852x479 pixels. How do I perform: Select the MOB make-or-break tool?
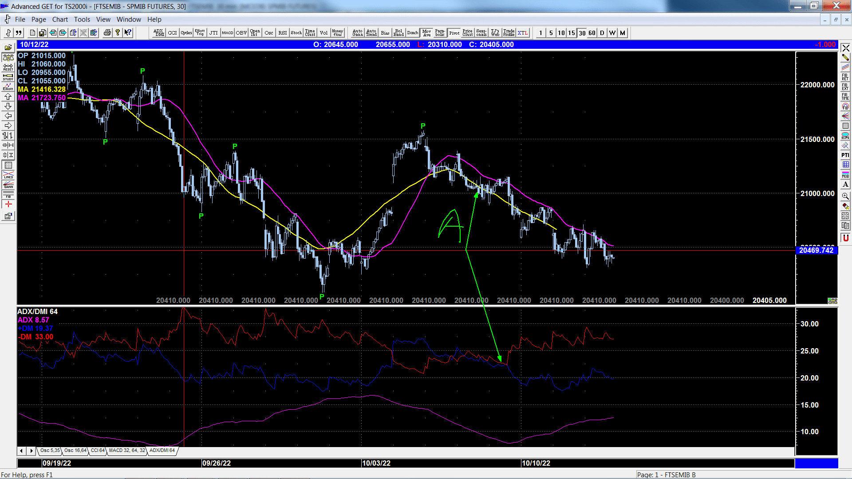tap(845, 175)
